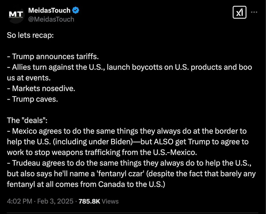
Task: Open the Grok explain-this-post icon
Action: (x=239, y=12)
